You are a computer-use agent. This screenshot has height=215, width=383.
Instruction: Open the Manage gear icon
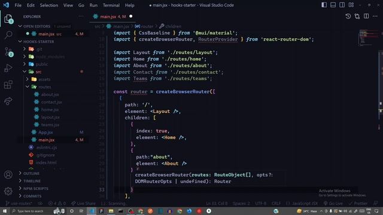pos(8,191)
